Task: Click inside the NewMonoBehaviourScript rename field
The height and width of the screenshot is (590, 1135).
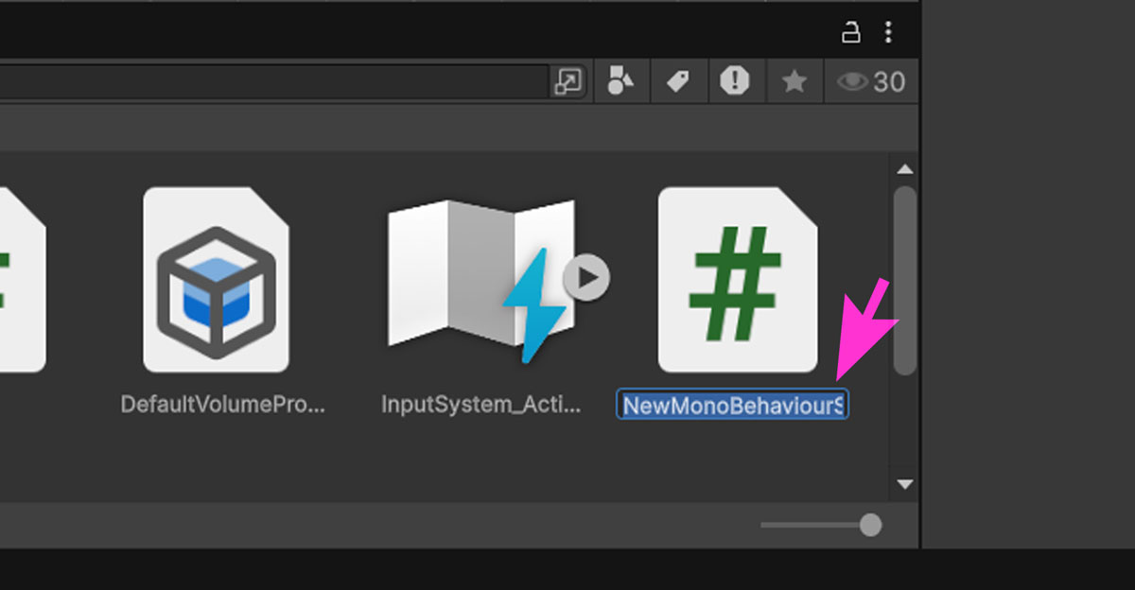Action: coord(732,406)
